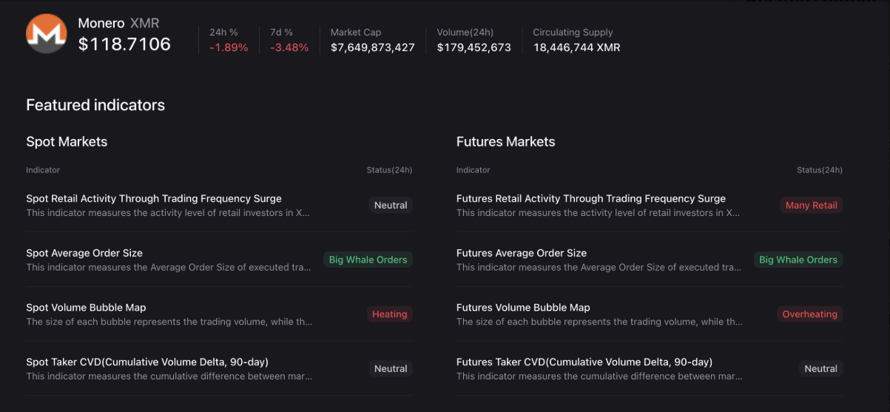Click the Neutral badge for Spot Retail Activity

coord(391,206)
